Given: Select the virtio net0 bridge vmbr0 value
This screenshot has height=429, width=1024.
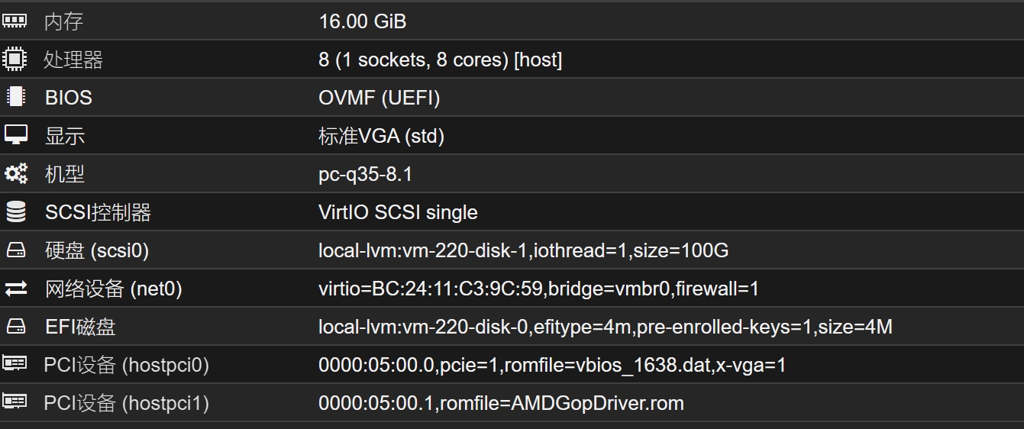Looking at the screenshot, I should (x=538, y=289).
